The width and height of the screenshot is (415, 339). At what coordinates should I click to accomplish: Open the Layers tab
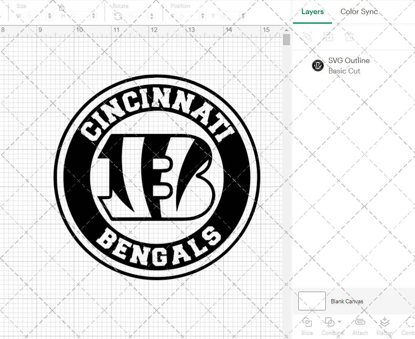click(312, 12)
